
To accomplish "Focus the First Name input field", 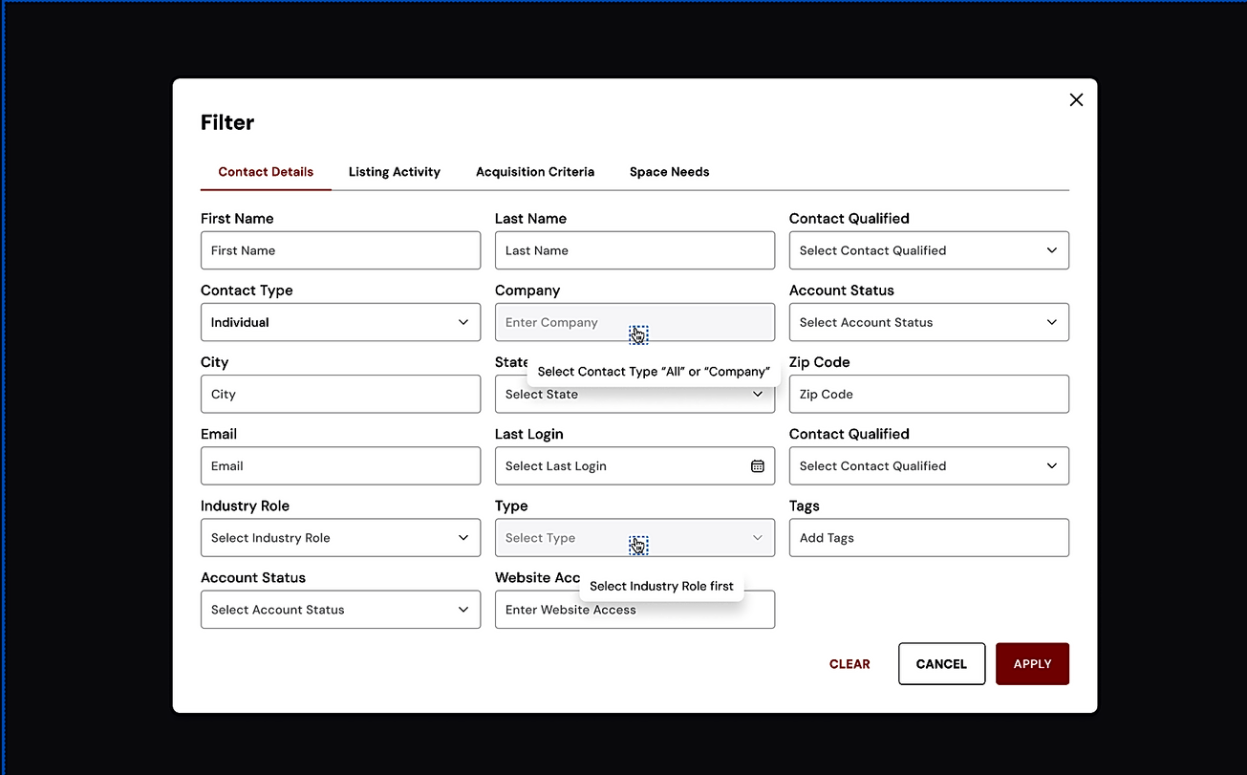I will [x=340, y=250].
